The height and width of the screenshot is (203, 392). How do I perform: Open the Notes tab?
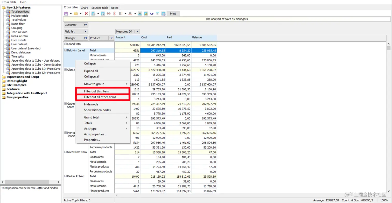pos(115,8)
